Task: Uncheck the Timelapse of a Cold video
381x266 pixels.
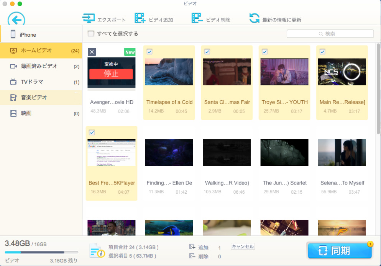Action: point(149,52)
